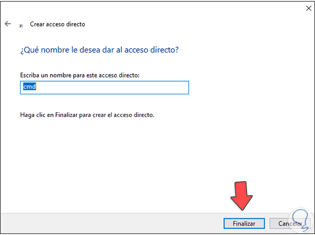This screenshot has height=235, width=315.
Task: Click the back arrow in the wizard header
Action: [x=7, y=24]
